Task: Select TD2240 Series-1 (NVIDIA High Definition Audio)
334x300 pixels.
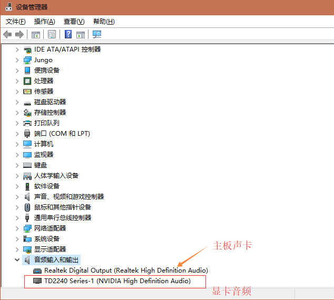Action: tap(117, 281)
